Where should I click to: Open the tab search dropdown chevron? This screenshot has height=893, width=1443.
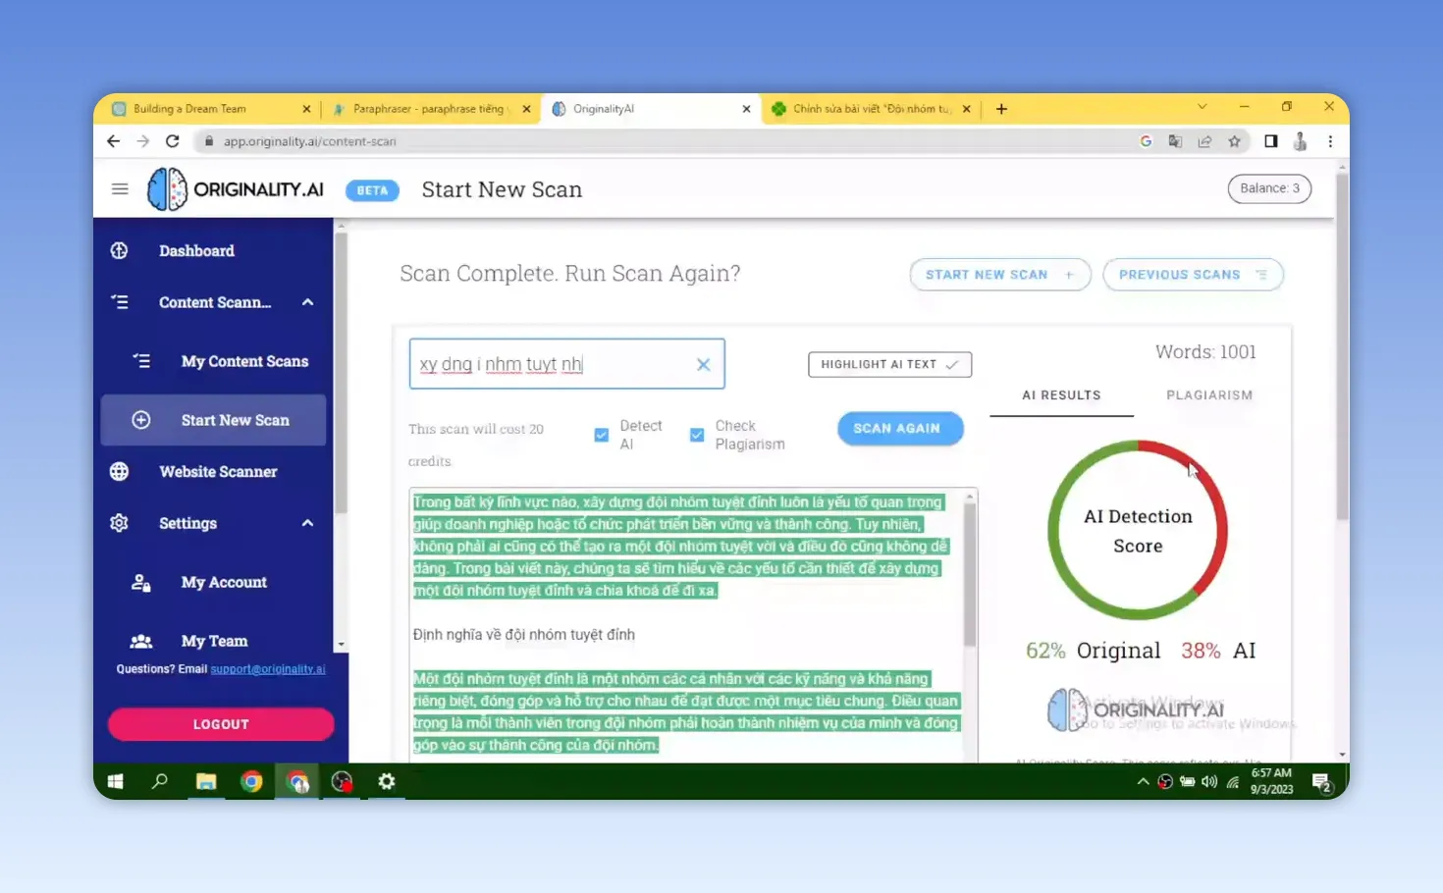(x=1202, y=106)
